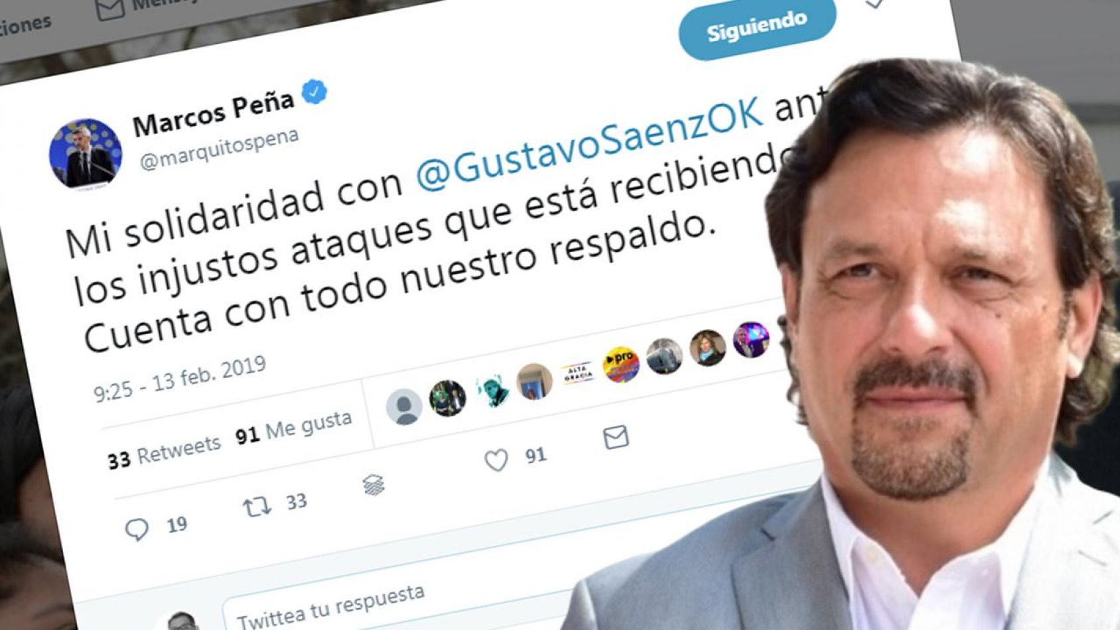Click the 9:25 - 13 feb. 2019 timestamp

[x=180, y=379]
